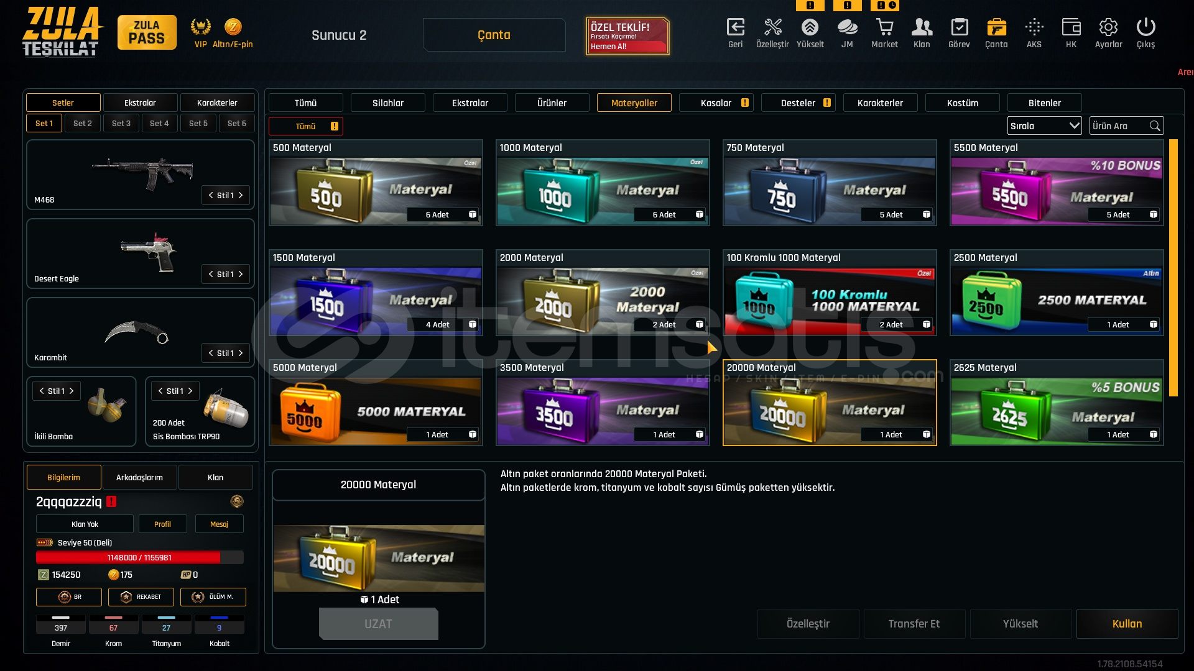Go to next Stil for Desert Eagle

point(241,274)
